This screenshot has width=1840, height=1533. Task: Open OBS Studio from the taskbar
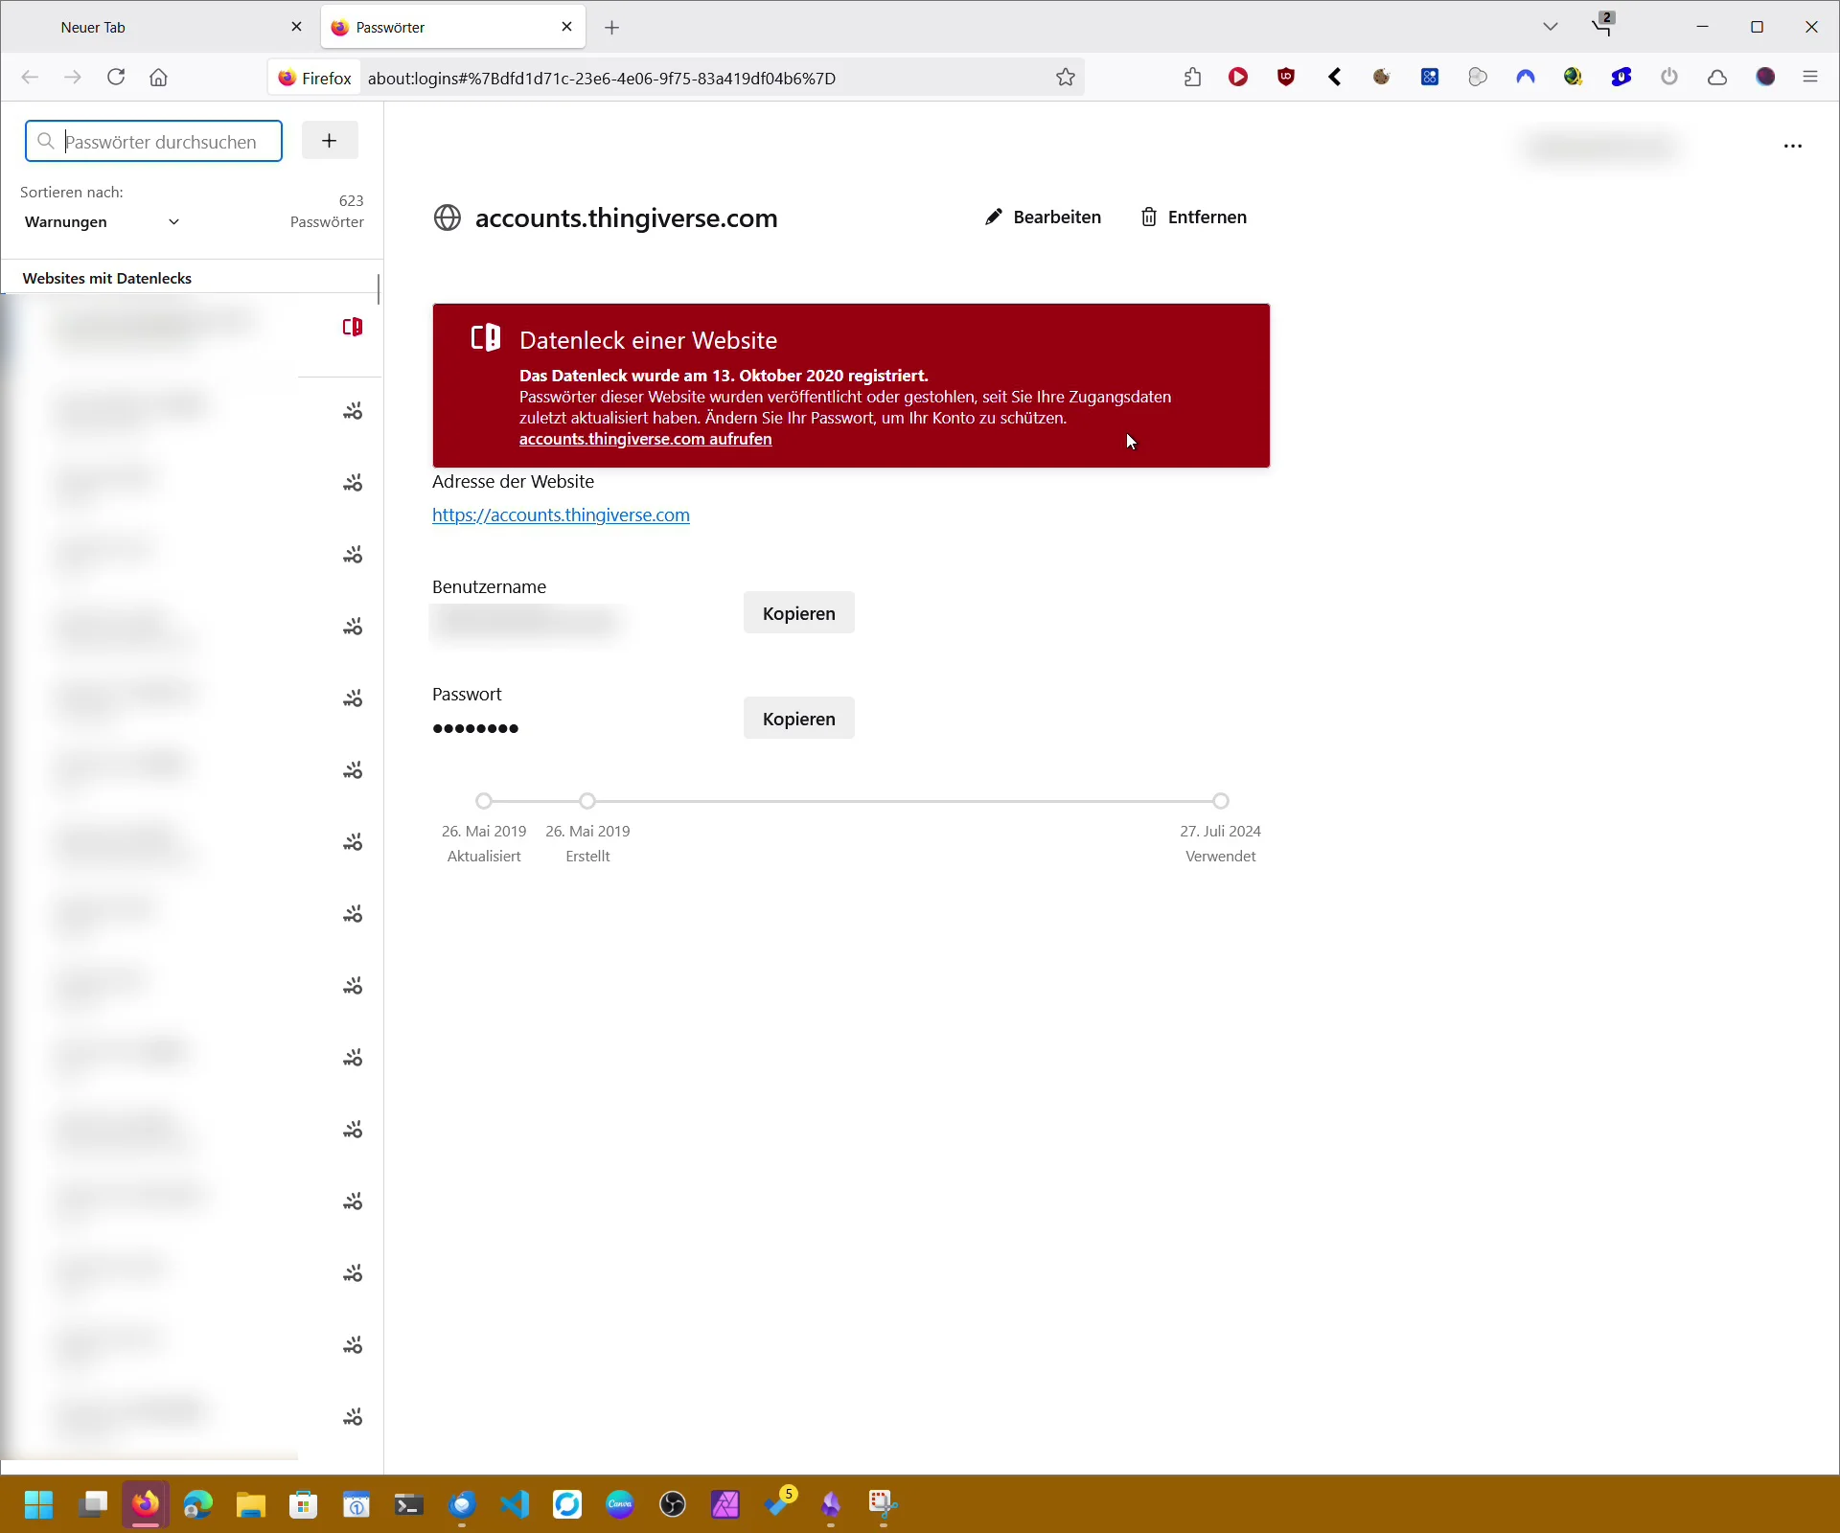click(673, 1505)
